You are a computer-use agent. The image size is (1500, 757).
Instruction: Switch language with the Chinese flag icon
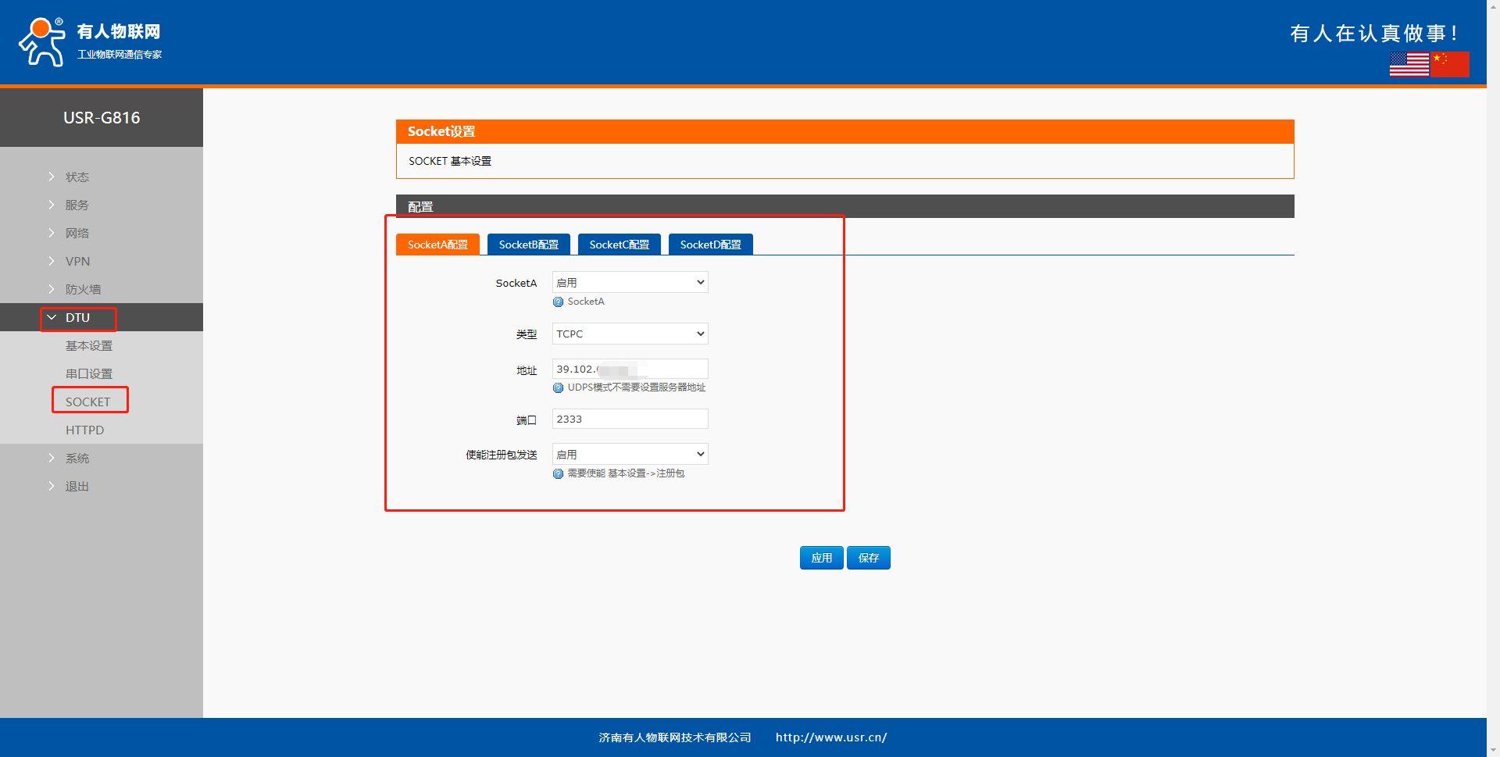pyautogui.click(x=1450, y=64)
